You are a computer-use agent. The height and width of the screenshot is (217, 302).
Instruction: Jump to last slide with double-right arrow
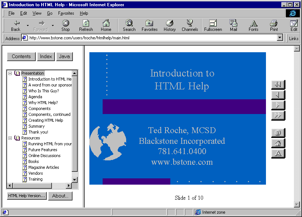(278, 115)
